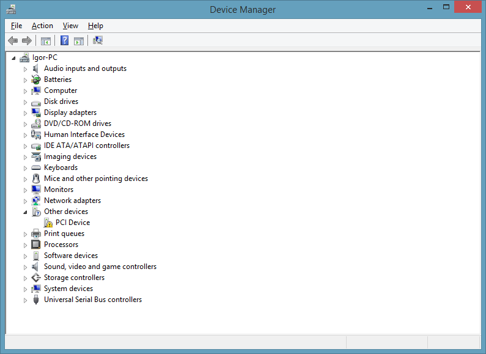Click the PCI Device warning icon
486x354 pixels.
(x=48, y=223)
